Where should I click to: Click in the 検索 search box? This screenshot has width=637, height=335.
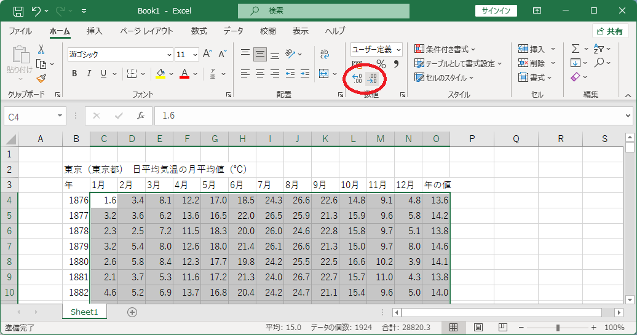(x=323, y=11)
